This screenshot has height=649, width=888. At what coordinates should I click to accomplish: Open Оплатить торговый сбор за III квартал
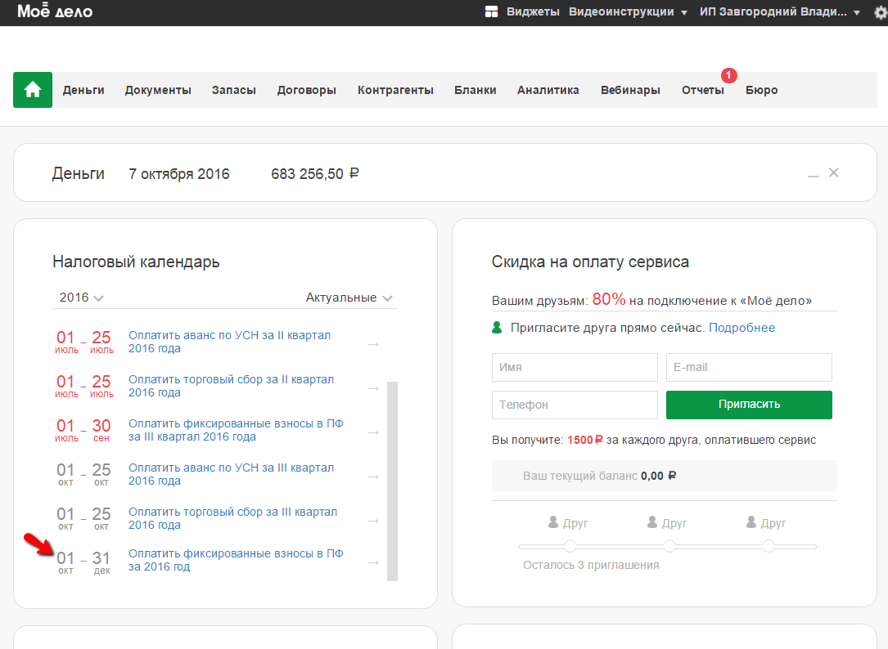pos(232,518)
